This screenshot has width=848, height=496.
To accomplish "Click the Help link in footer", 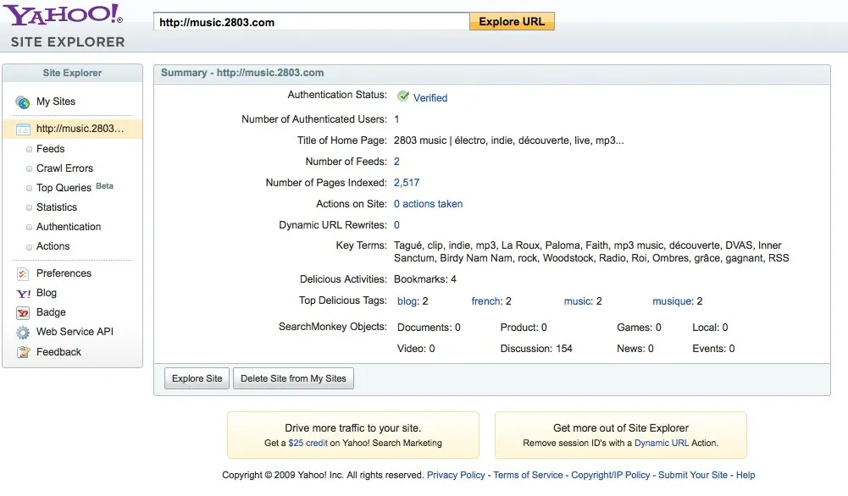I will (x=745, y=475).
